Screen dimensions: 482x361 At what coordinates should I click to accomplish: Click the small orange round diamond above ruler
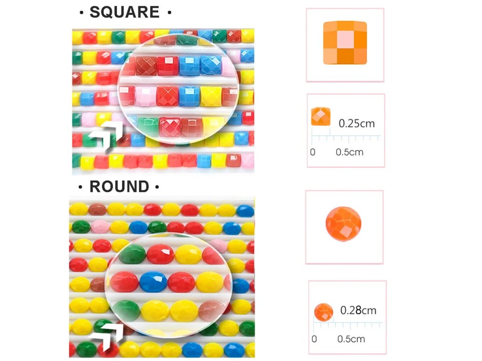pos(323,312)
